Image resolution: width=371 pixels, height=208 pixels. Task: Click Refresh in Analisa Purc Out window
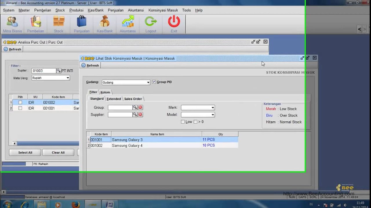(x=12, y=49)
